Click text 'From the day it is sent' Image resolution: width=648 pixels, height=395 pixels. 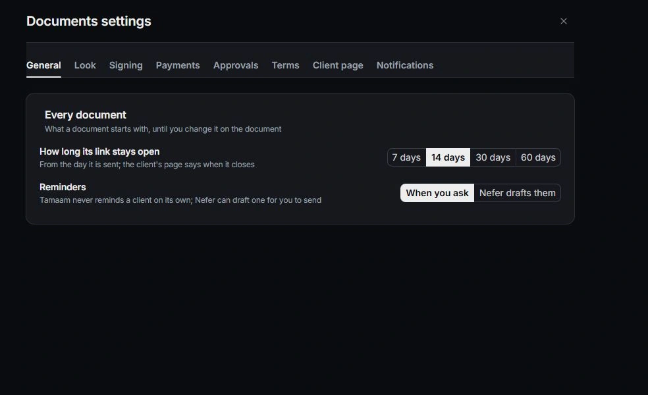click(79, 165)
